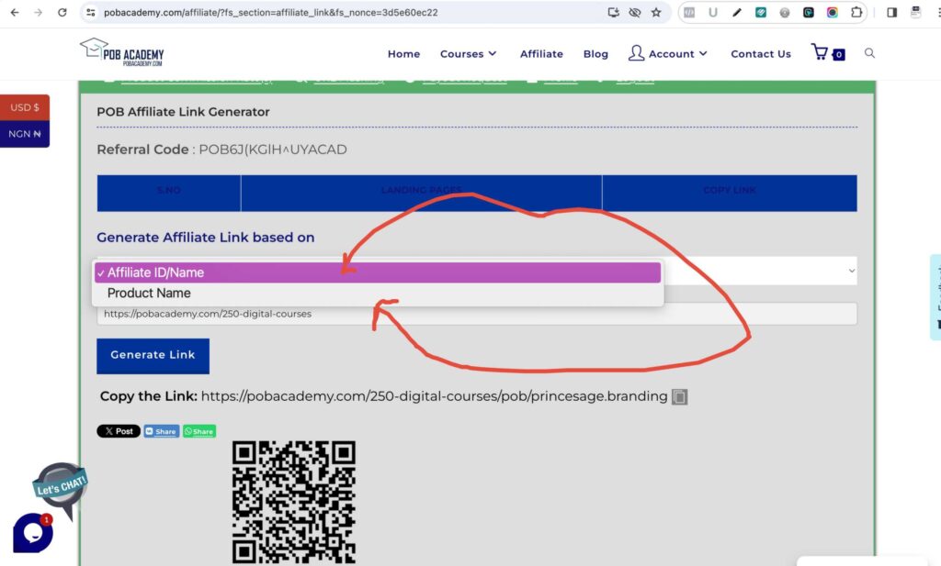Open the Home nav link
The width and height of the screenshot is (941, 566).
(x=404, y=54)
